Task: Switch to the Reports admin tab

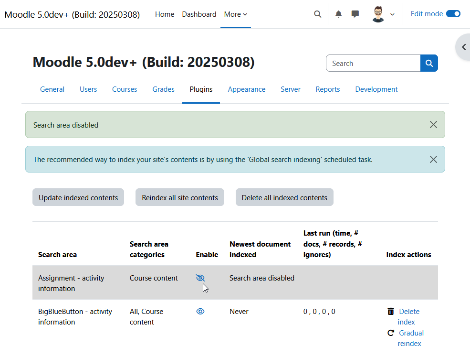Action: [x=328, y=89]
